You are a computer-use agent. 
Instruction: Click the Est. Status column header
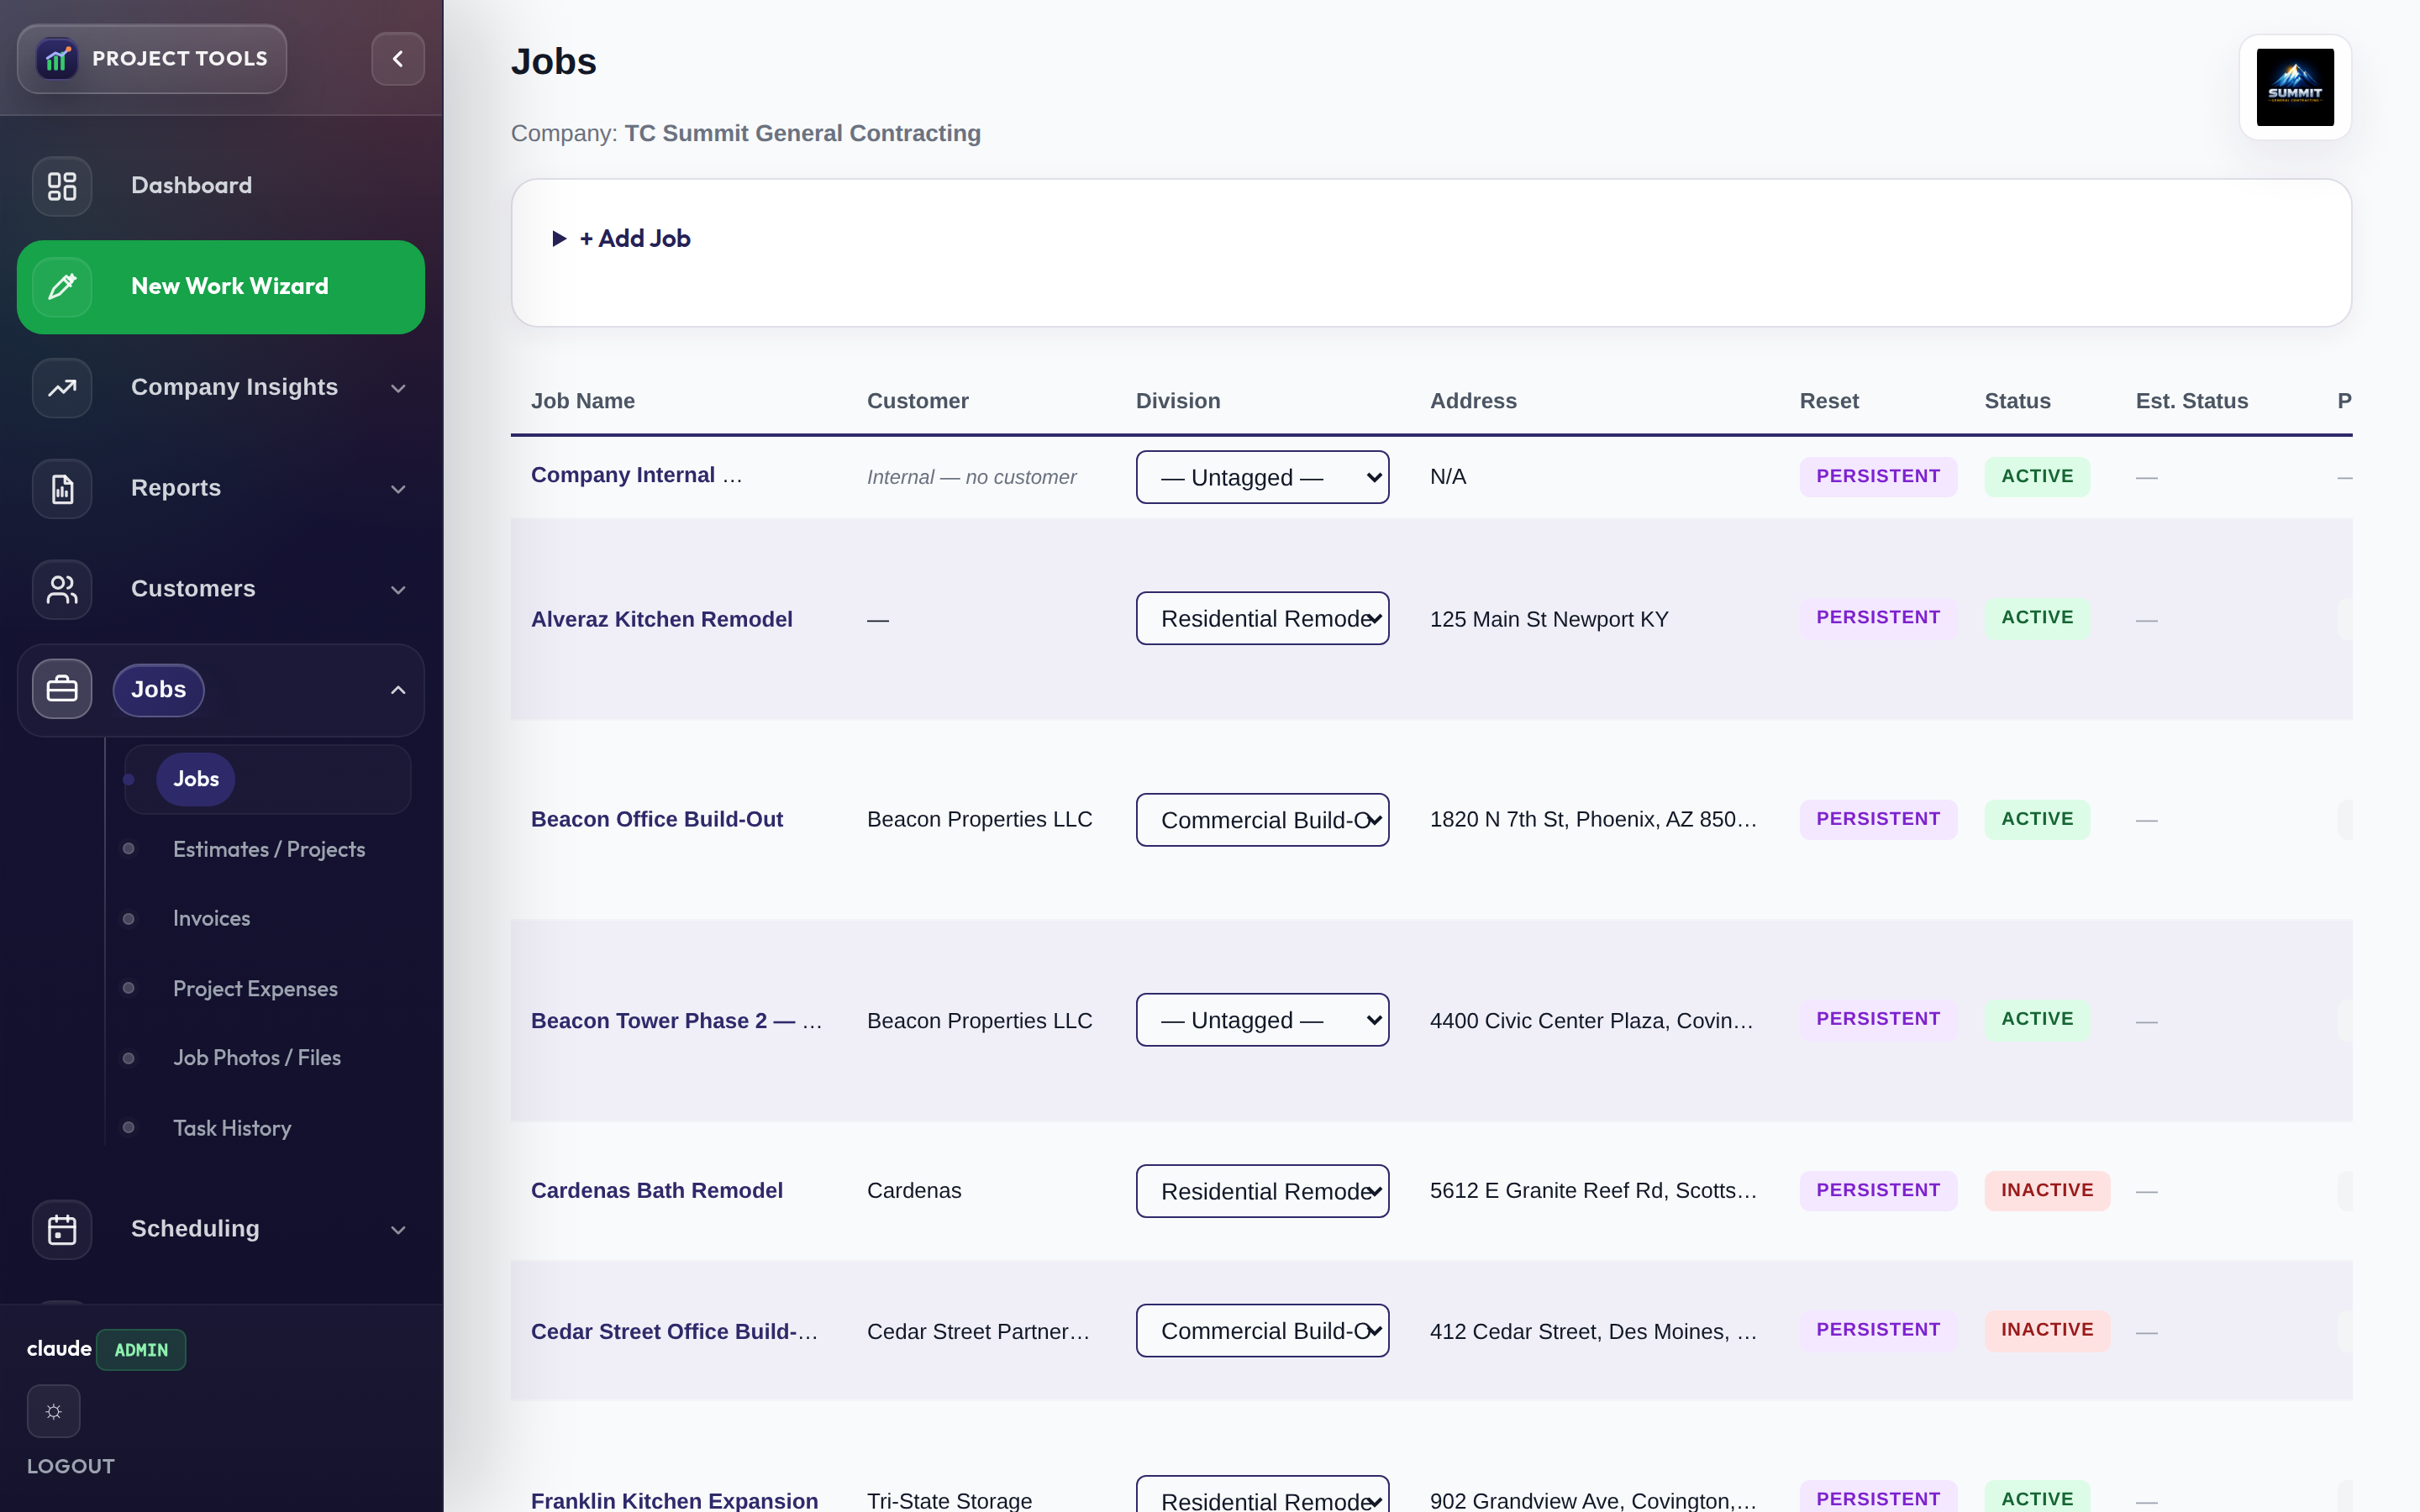pos(2192,401)
